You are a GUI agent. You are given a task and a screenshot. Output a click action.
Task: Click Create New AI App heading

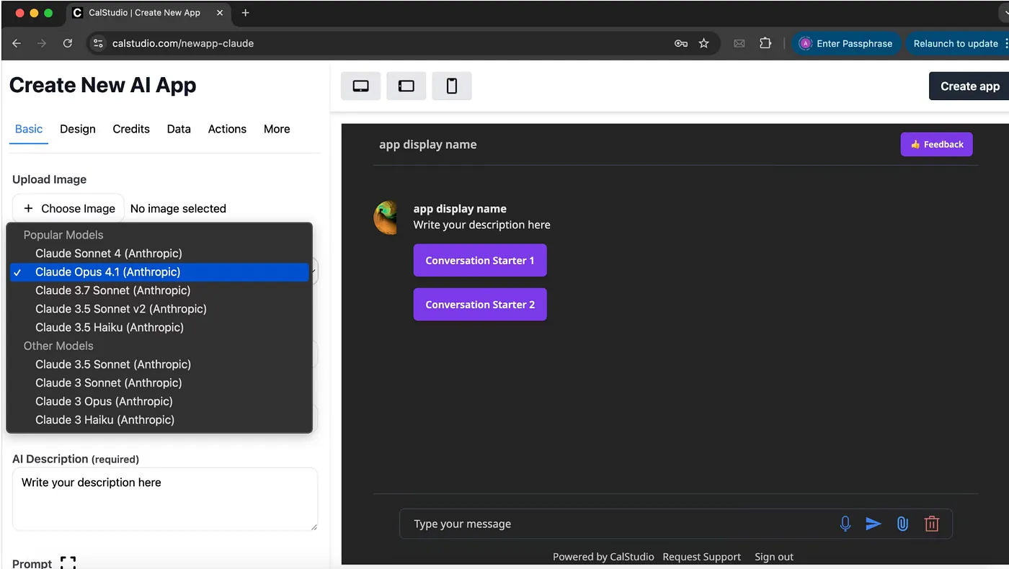[102, 85]
